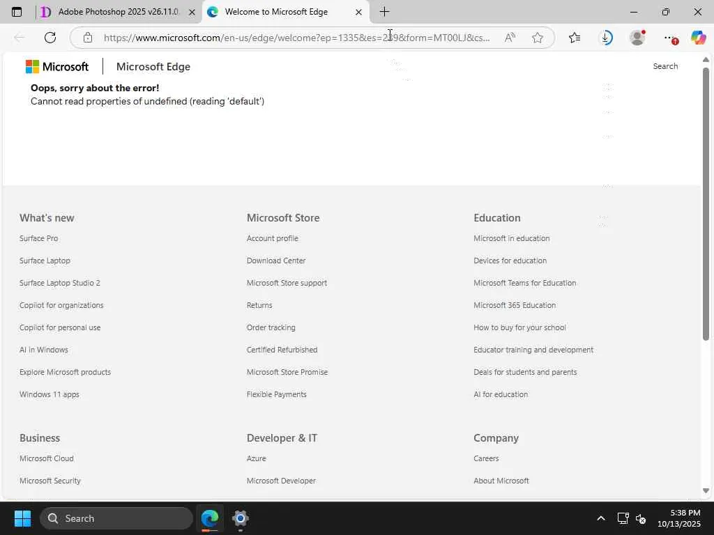Open the Microsoft Security link
The width and height of the screenshot is (714, 535).
click(x=50, y=481)
